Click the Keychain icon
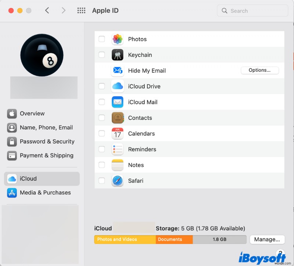The width and height of the screenshot is (294, 266). [118, 55]
